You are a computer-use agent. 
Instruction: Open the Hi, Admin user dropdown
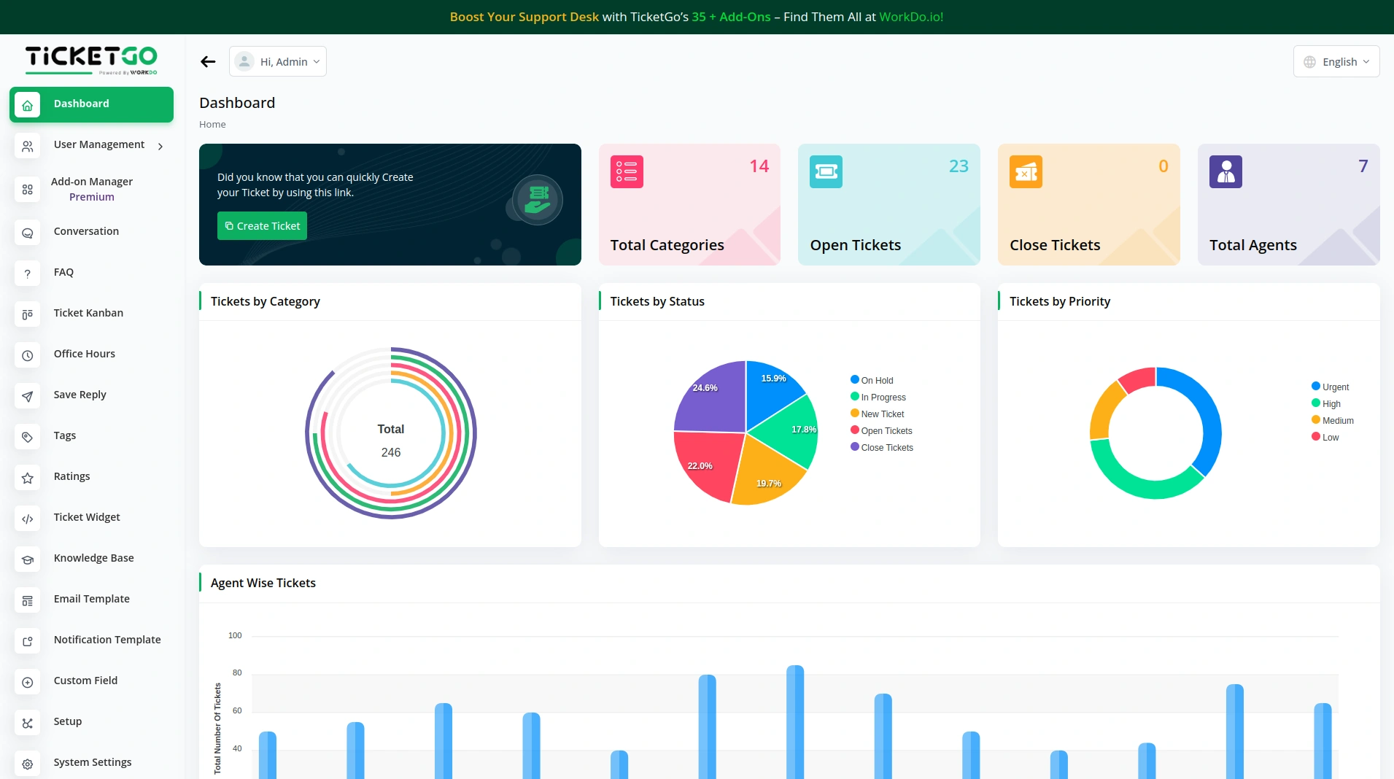point(278,62)
